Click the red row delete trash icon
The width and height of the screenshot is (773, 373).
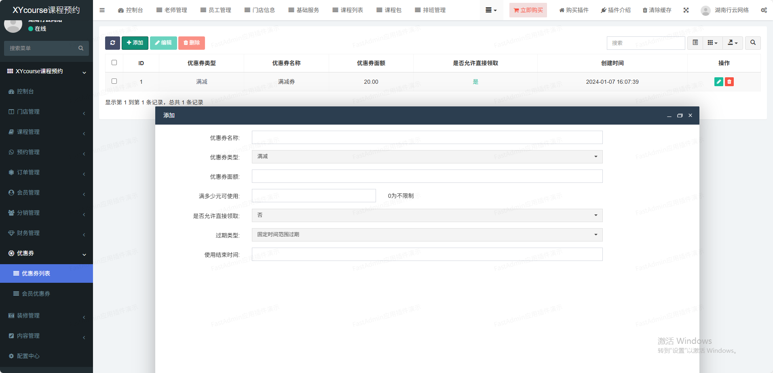coord(729,82)
